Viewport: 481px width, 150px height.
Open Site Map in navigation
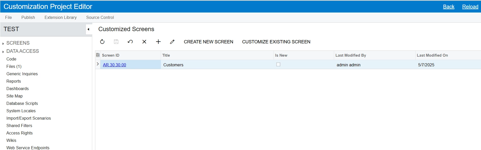pos(15,96)
